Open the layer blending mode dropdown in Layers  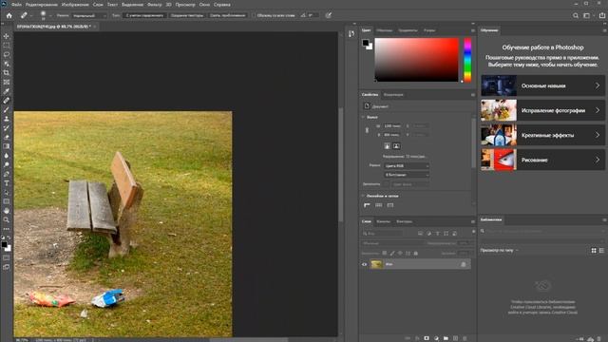point(392,243)
